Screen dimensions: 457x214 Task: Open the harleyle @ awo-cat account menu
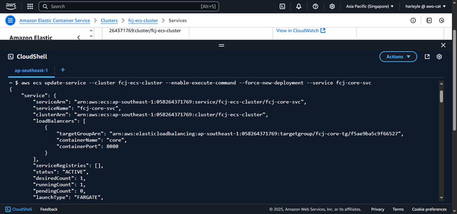tap(426, 6)
